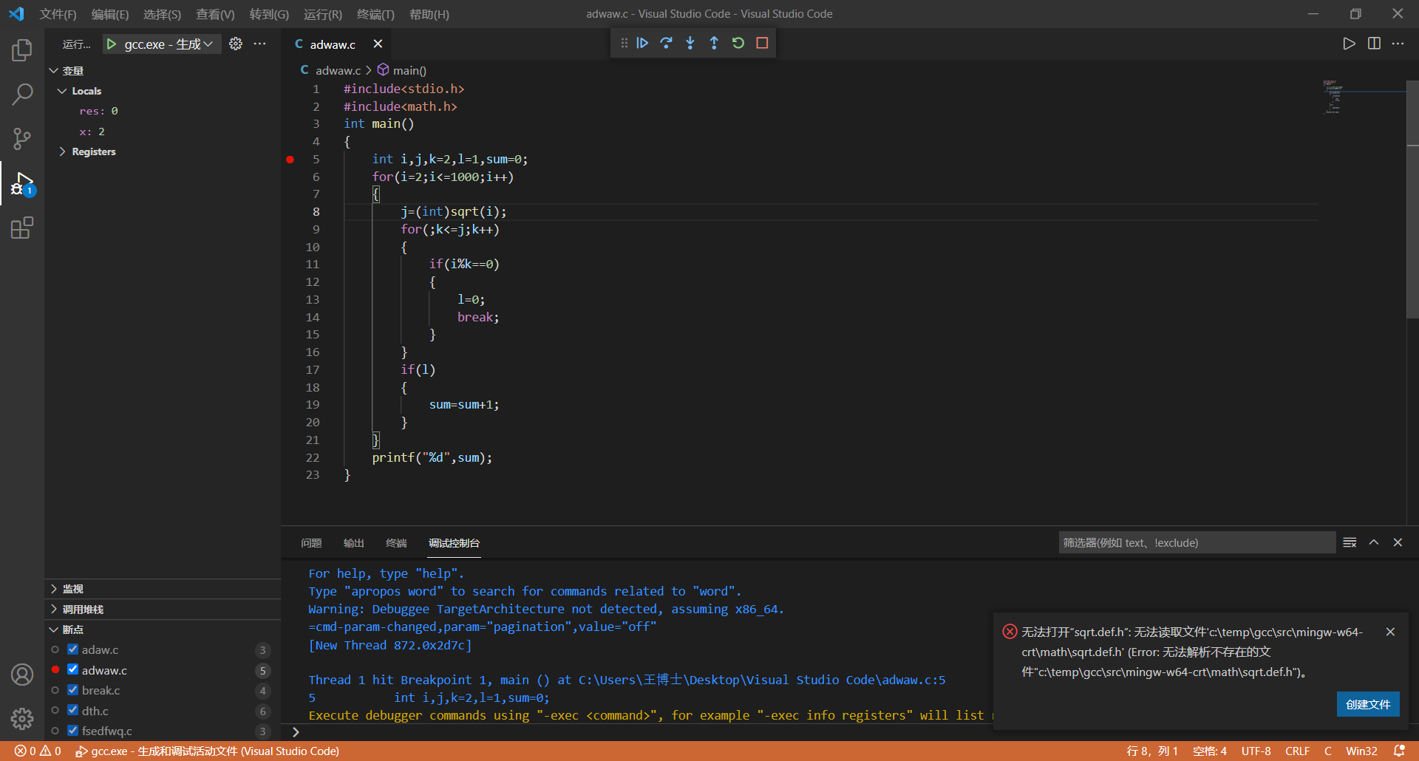Close the bottom panel

click(x=1398, y=542)
